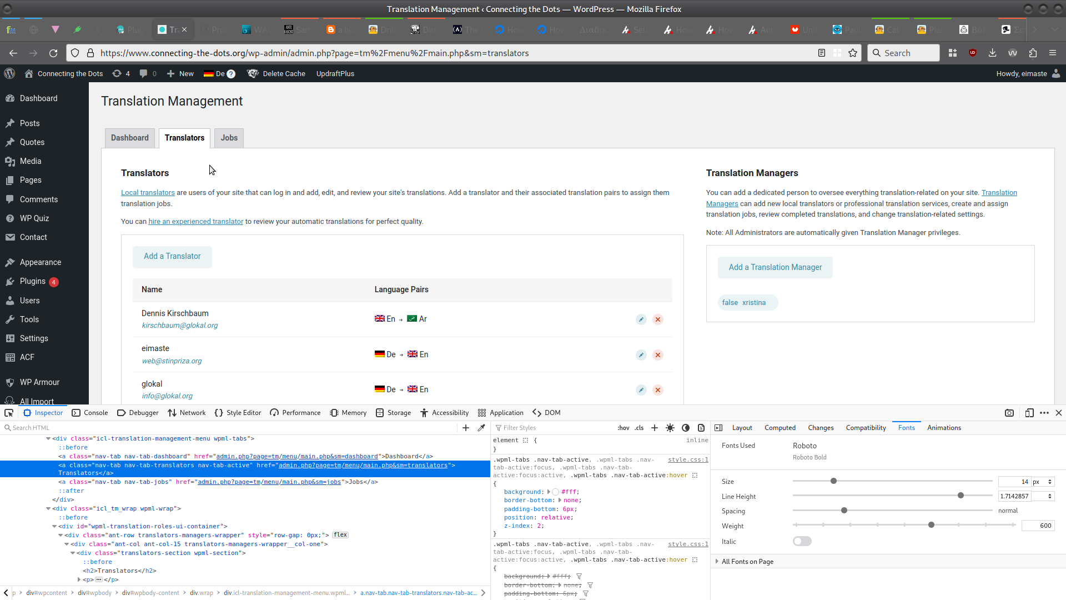Open the font size px unit dropdown
The height and width of the screenshot is (600, 1066).
[1043, 482]
